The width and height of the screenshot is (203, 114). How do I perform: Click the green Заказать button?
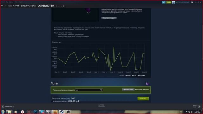143,98
